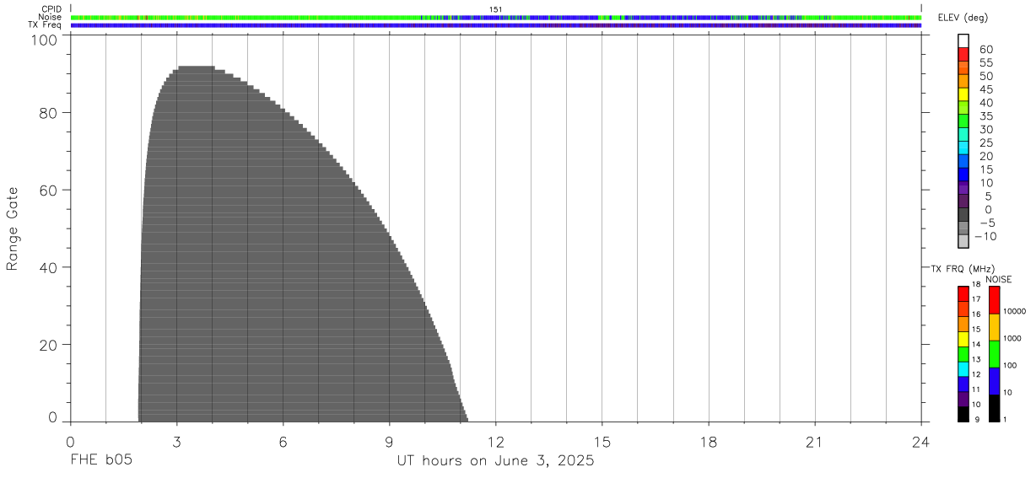Click the red top swatch of the TX FRQ bar
Image resolution: width=1036 pixels, height=478 pixels.
pos(963,294)
